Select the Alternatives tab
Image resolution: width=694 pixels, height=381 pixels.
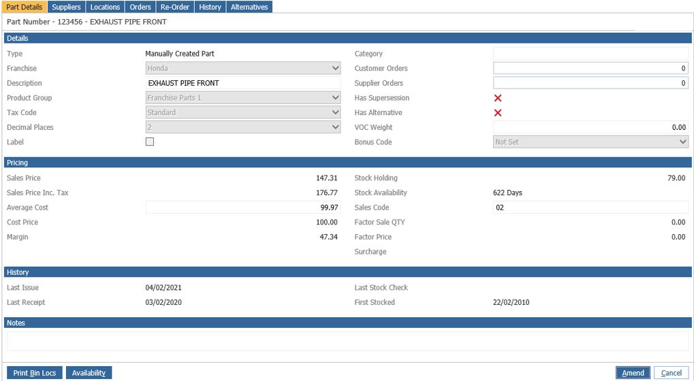click(x=249, y=7)
